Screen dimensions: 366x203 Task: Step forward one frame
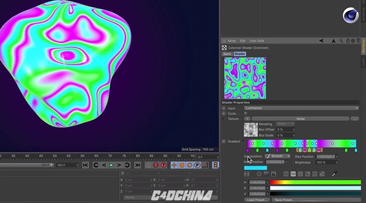[x=119, y=165]
